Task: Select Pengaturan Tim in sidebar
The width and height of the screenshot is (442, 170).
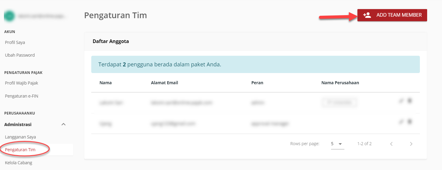Action: 20,150
